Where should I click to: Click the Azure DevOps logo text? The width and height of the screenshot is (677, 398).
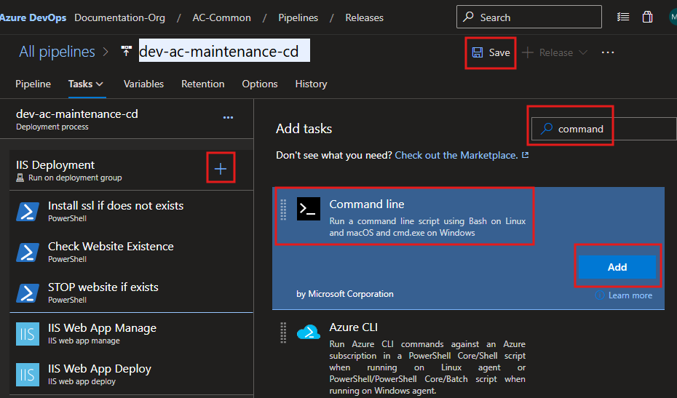click(33, 17)
